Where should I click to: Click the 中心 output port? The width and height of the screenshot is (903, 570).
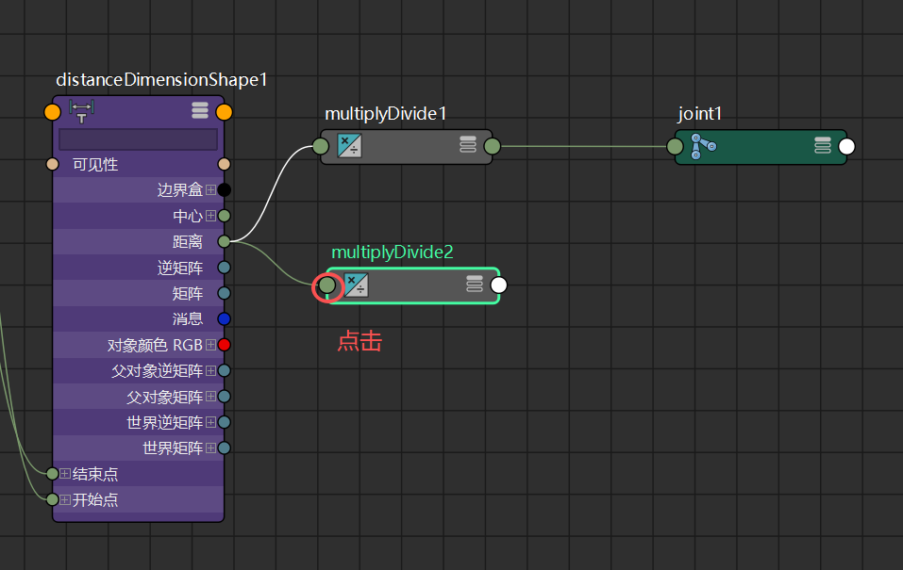click(224, 216)
